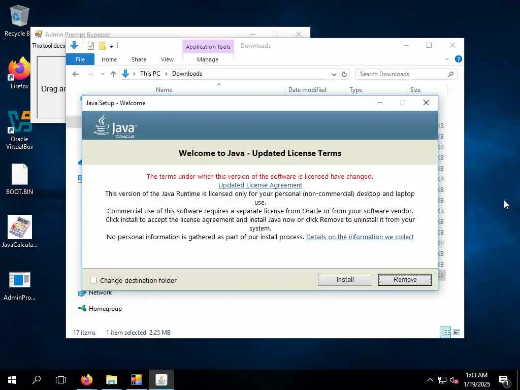This screenshot has height=390, width=520.
Task: Switch to details view layout icon
Action: (x=445, y=332)
